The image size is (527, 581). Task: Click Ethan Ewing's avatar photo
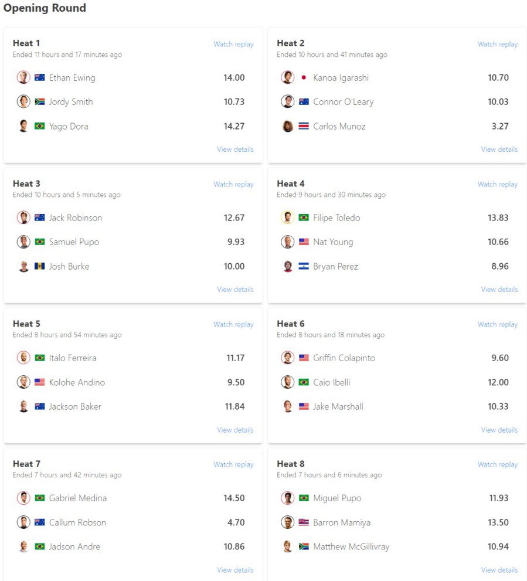[23, 77]
